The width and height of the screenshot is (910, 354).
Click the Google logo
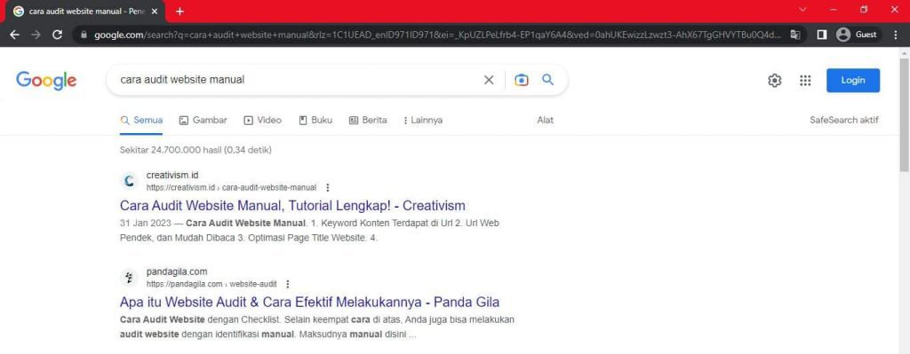coord(46,81)
